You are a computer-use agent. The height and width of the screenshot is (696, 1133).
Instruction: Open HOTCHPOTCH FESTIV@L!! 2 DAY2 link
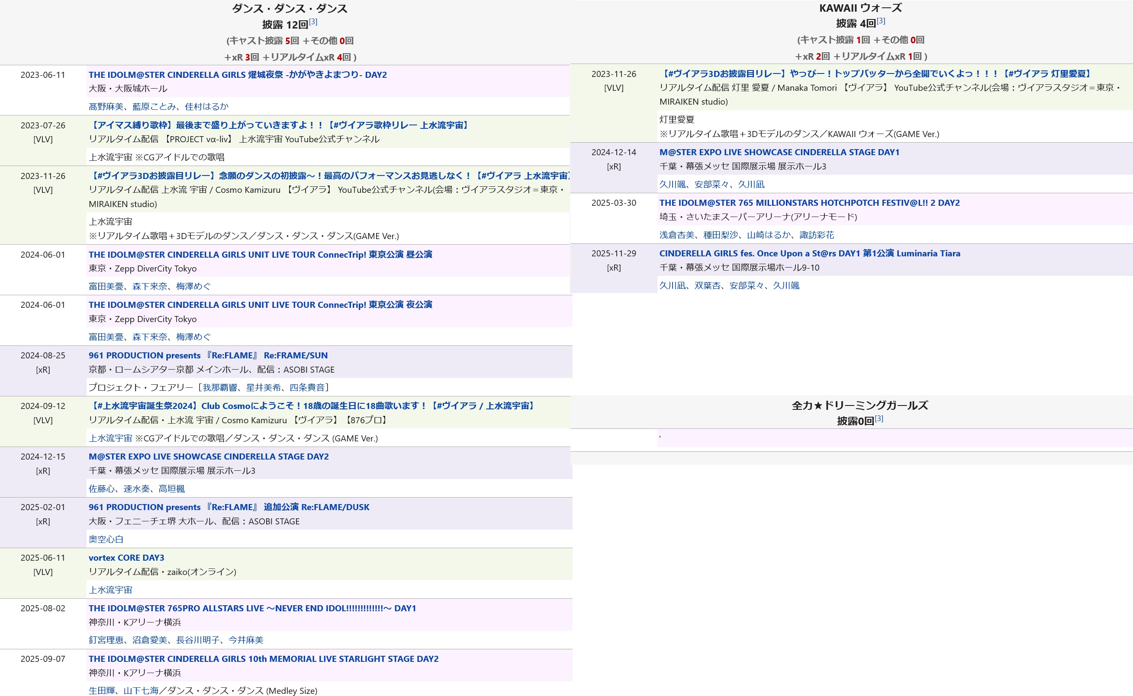(809, 203)
